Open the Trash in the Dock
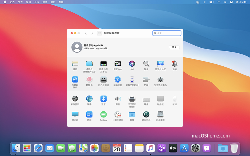The image size is (250, 156). pos(234,148)
